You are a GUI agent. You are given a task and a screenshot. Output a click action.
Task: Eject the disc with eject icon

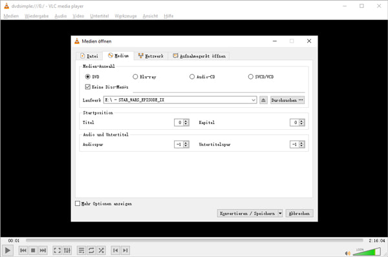263,100
